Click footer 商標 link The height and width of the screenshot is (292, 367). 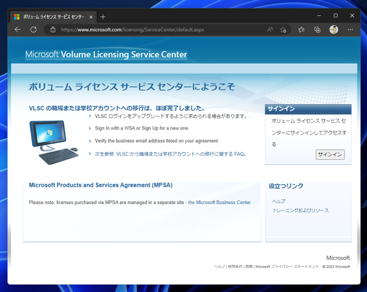pyautogui.click(x=249, y=266)
